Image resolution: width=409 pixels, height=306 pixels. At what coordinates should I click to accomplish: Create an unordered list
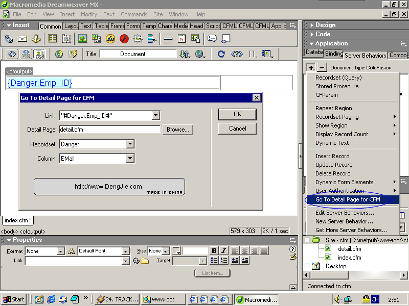214,261
